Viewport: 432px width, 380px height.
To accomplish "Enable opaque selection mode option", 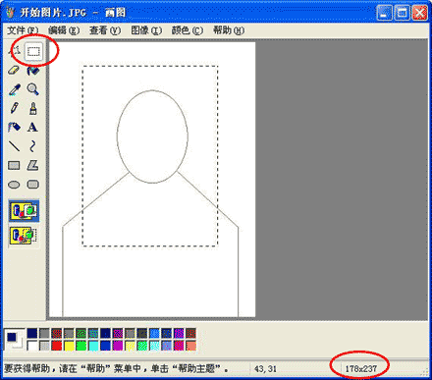I will (24, 211).
